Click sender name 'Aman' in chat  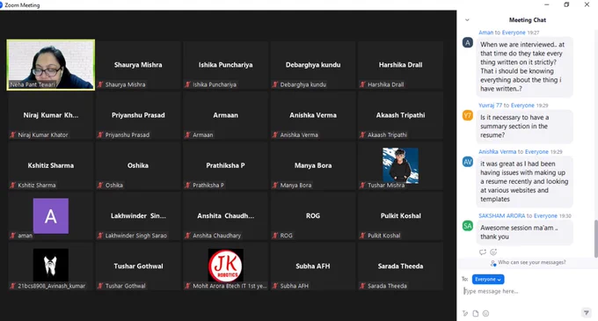pyautogui.click(x=485, y=33)
